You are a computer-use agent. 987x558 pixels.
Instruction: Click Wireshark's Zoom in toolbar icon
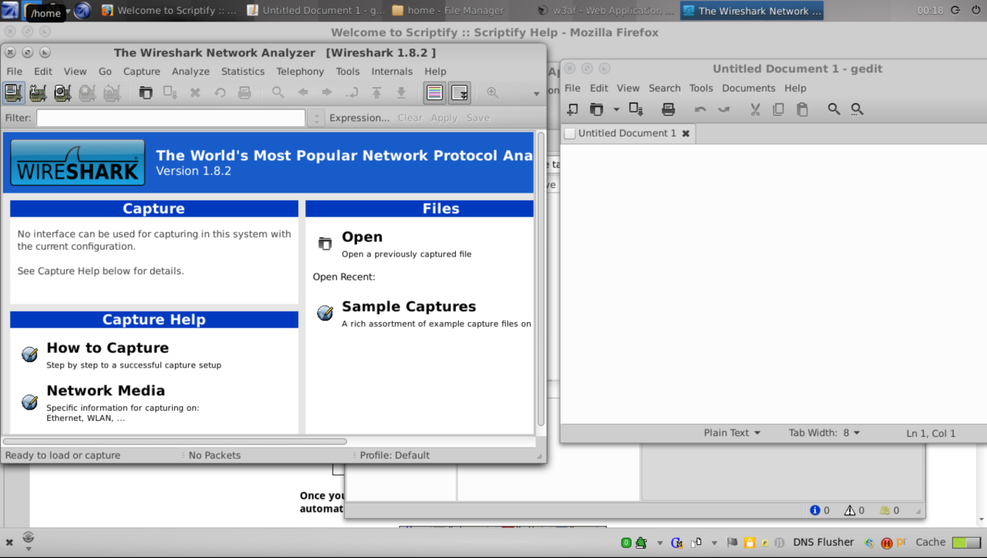493,93
